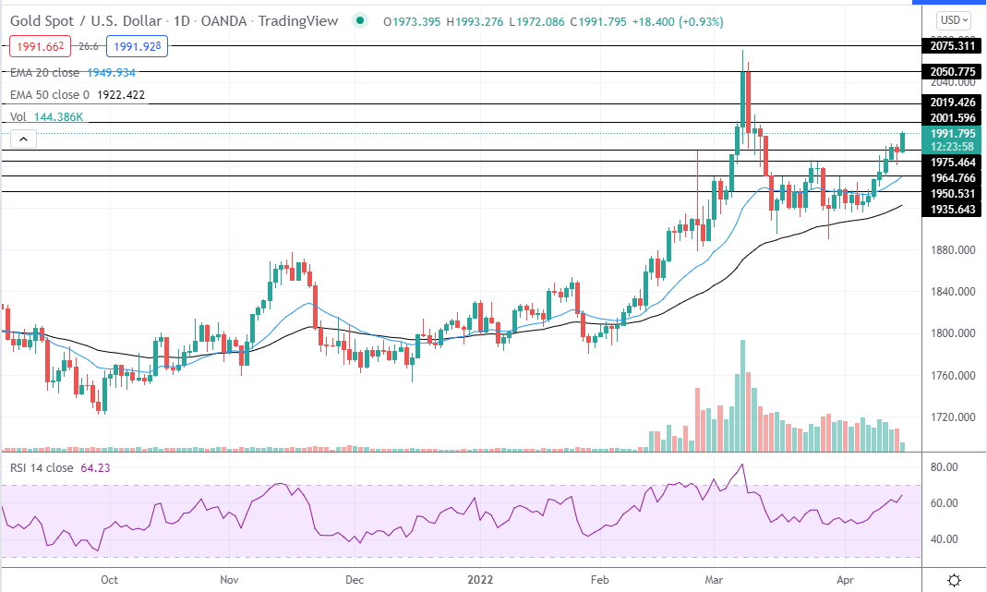Click the Nov label on time axis
The width and height of the screenshot is (987, 592).
[x=229, y=579]
